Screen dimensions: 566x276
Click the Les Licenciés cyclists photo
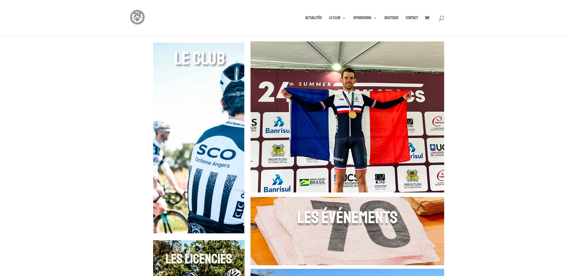click(199, 258)
